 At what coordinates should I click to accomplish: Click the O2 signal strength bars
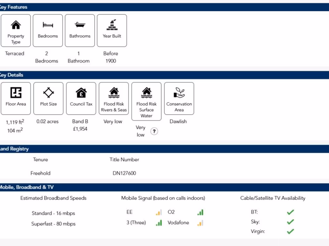[200, 212]
